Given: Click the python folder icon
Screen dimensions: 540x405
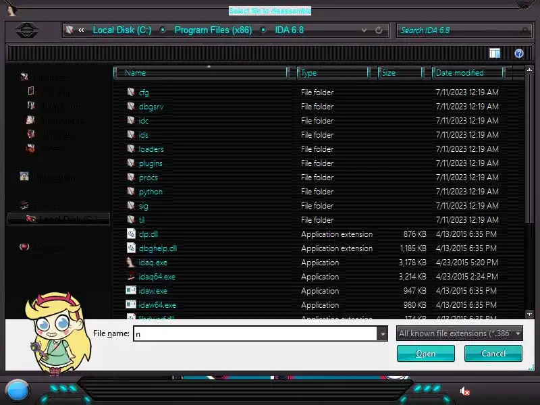Looking at the screenshot, I should point(131,191).
